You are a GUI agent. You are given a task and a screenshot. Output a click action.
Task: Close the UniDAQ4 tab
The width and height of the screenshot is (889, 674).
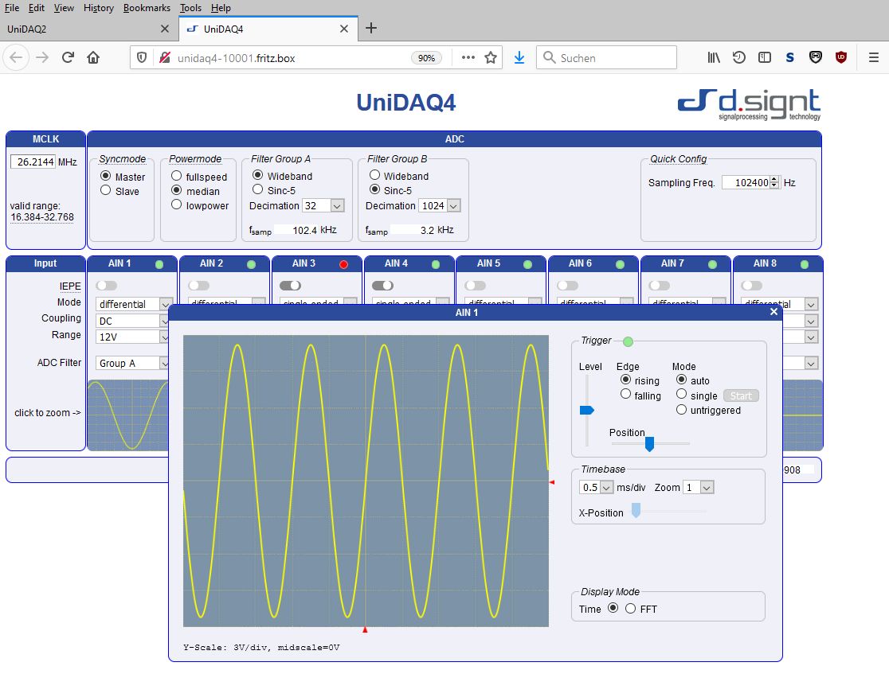[x=343, y=29]
